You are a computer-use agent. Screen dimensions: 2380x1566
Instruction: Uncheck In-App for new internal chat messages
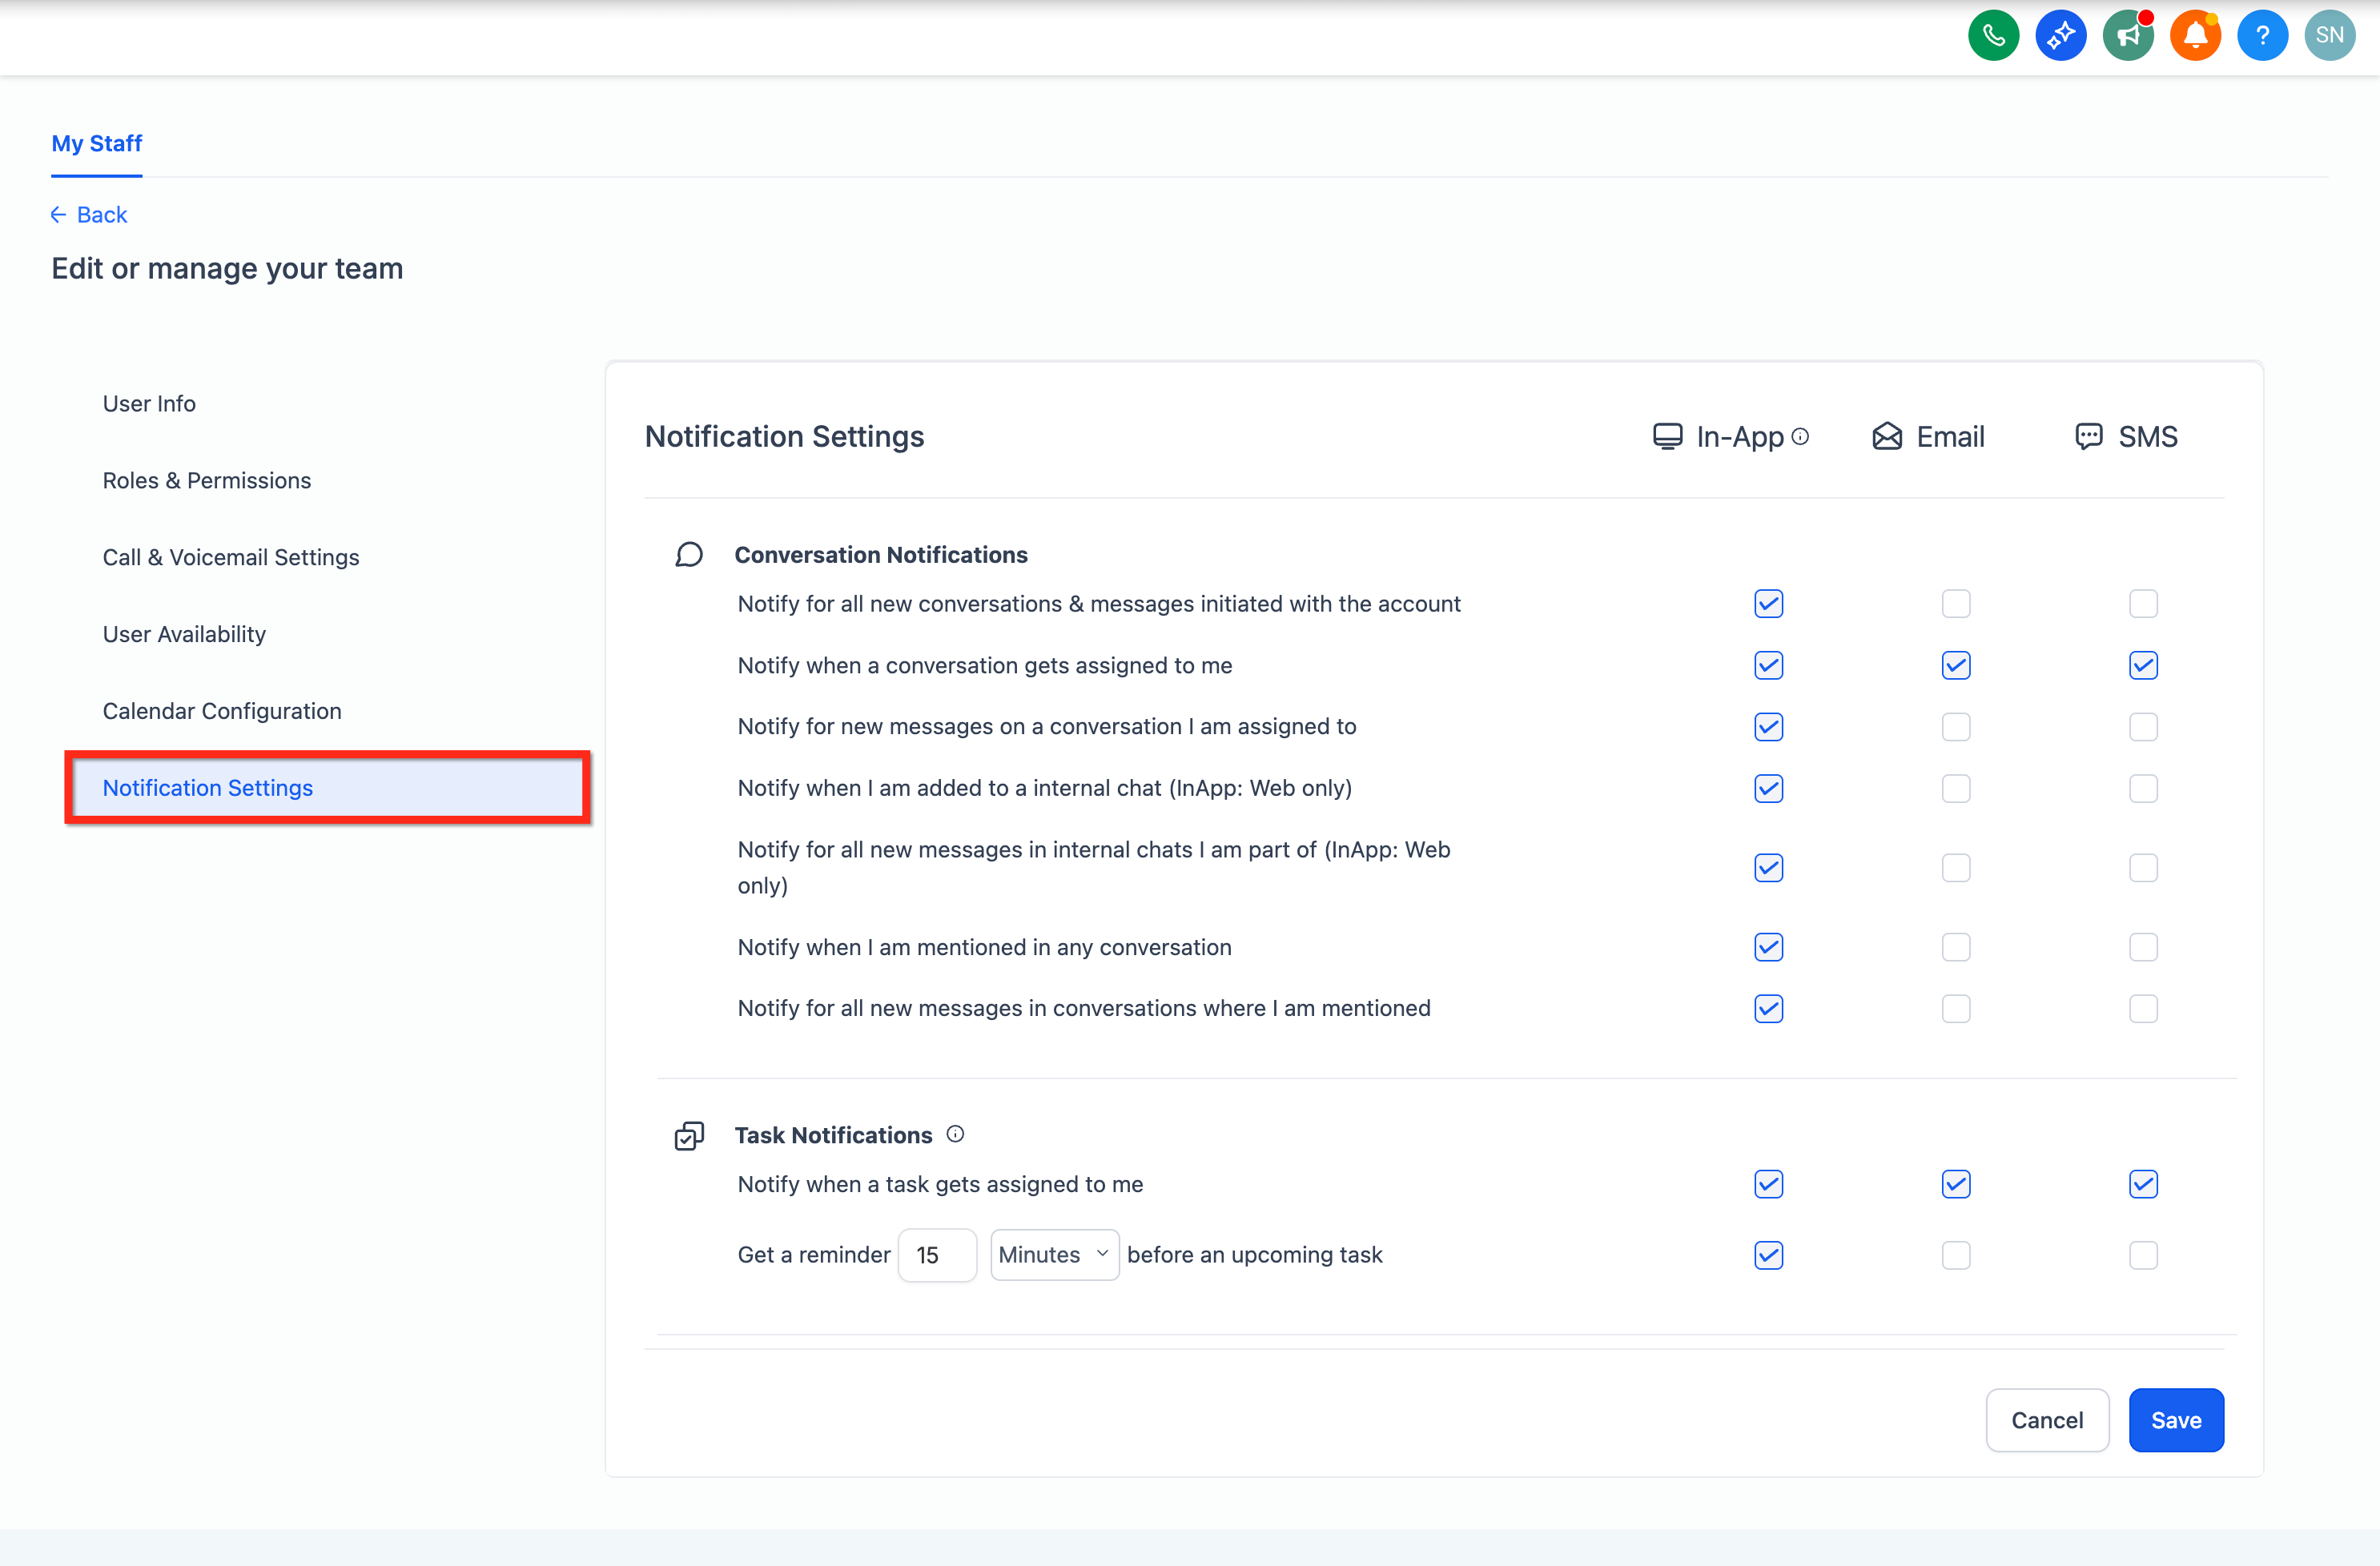coord(1768,868)
